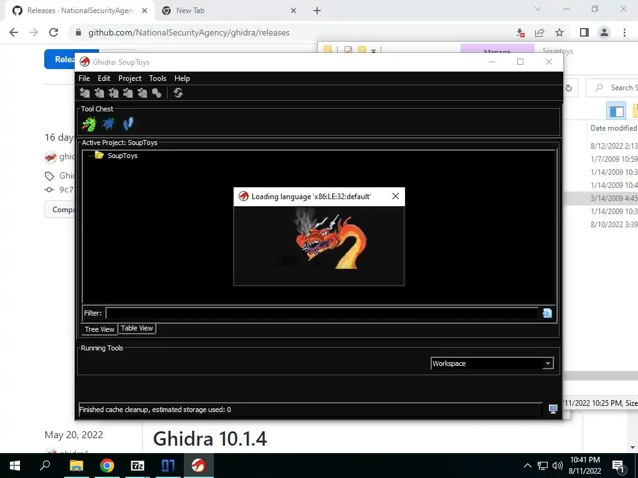The image size is (638, 478).
Task: Bookmark this page with the star icon
Action: point(559,32)
